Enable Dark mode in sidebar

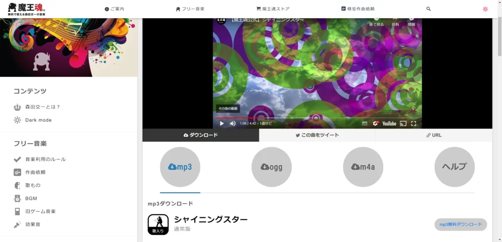38,120
